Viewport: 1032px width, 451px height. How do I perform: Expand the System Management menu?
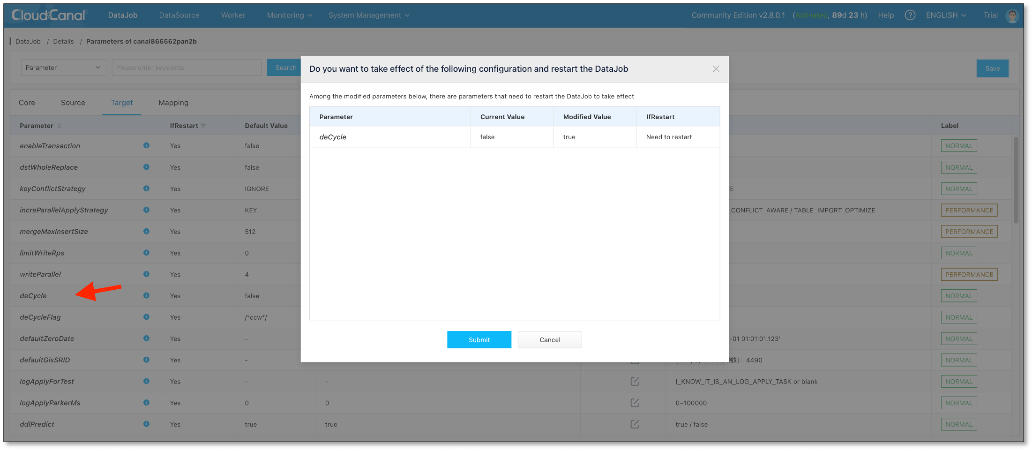click(368, 15)
